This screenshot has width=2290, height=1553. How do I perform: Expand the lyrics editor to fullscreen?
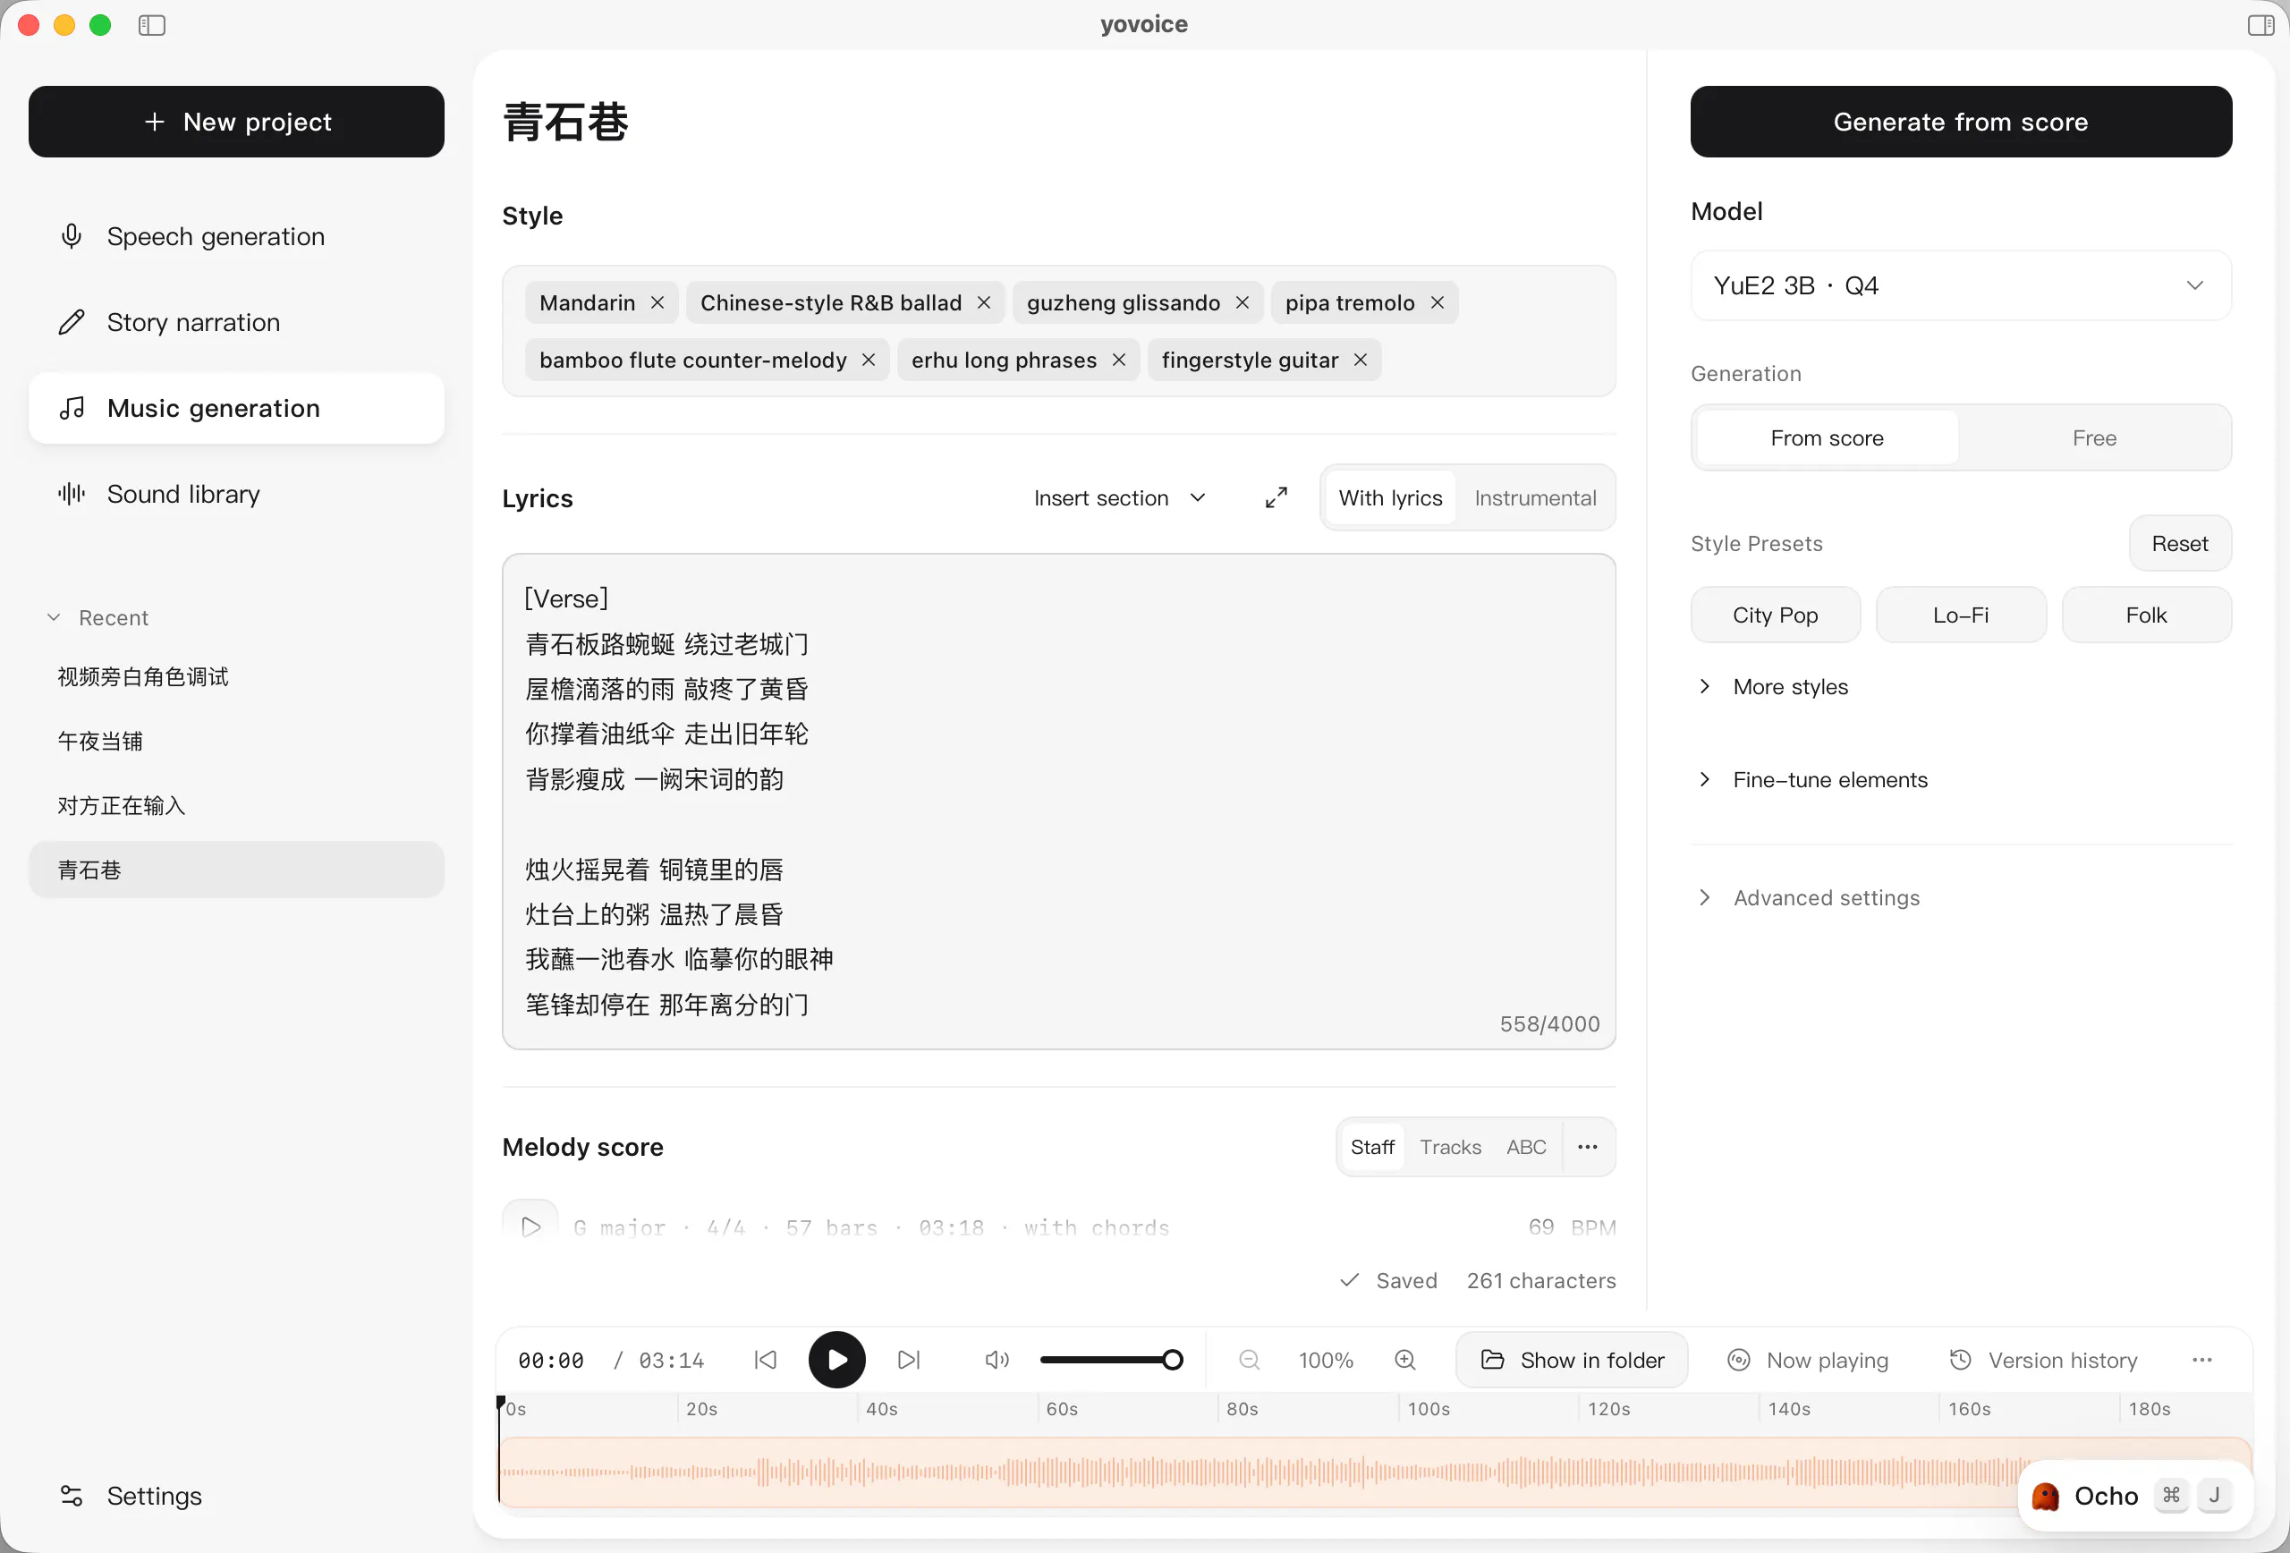[x=1276, y=497]
